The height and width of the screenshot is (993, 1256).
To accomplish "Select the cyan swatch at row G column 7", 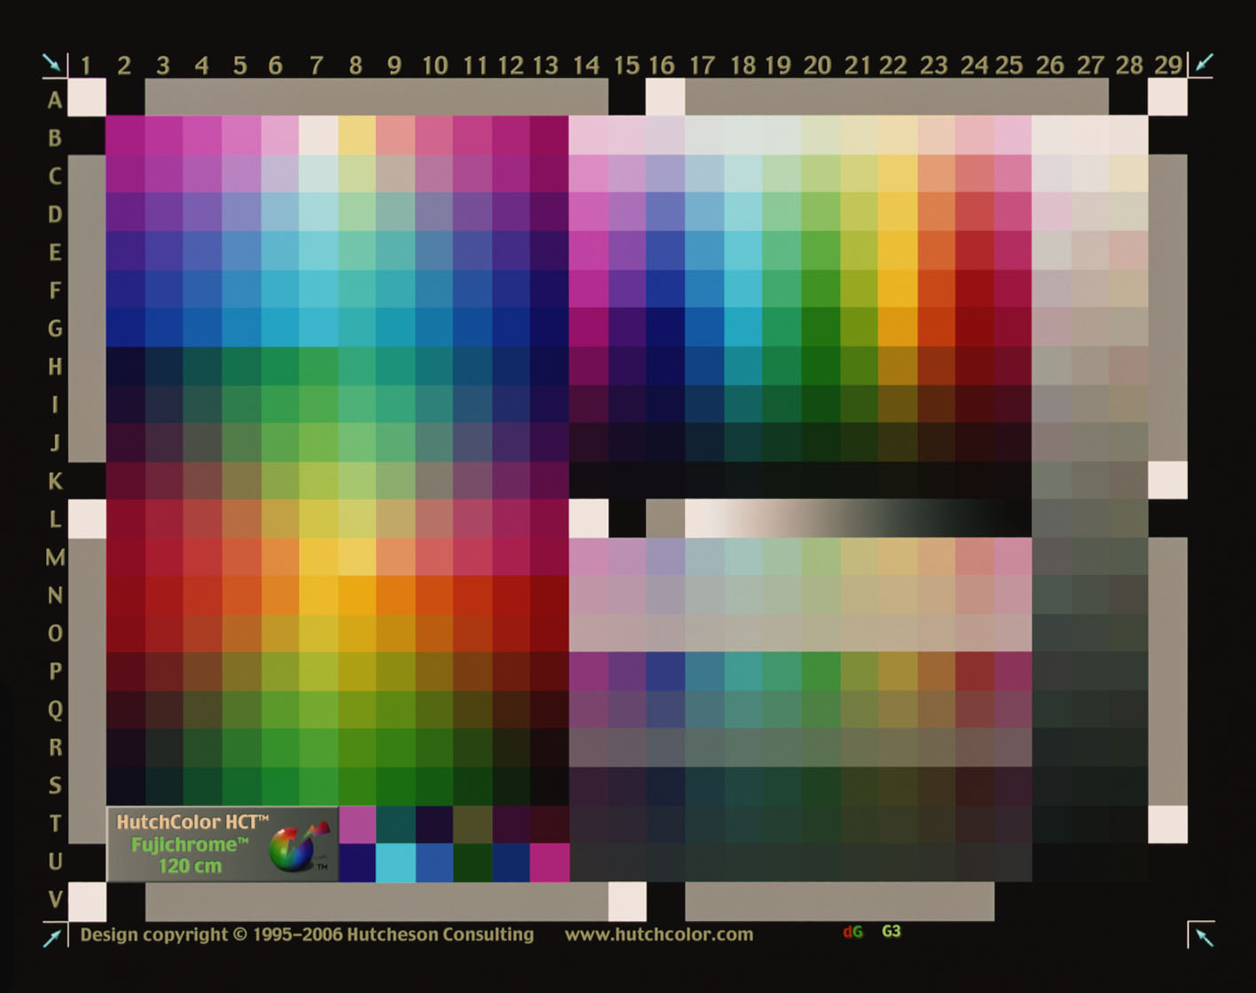I will point(318,327).
